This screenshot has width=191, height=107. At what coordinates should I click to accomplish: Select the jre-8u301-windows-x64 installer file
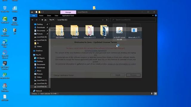click(119, 32)
